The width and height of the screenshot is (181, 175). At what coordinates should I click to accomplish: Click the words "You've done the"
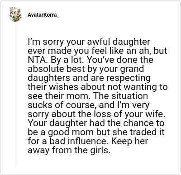pyautogui.click(x=120, y=60)
